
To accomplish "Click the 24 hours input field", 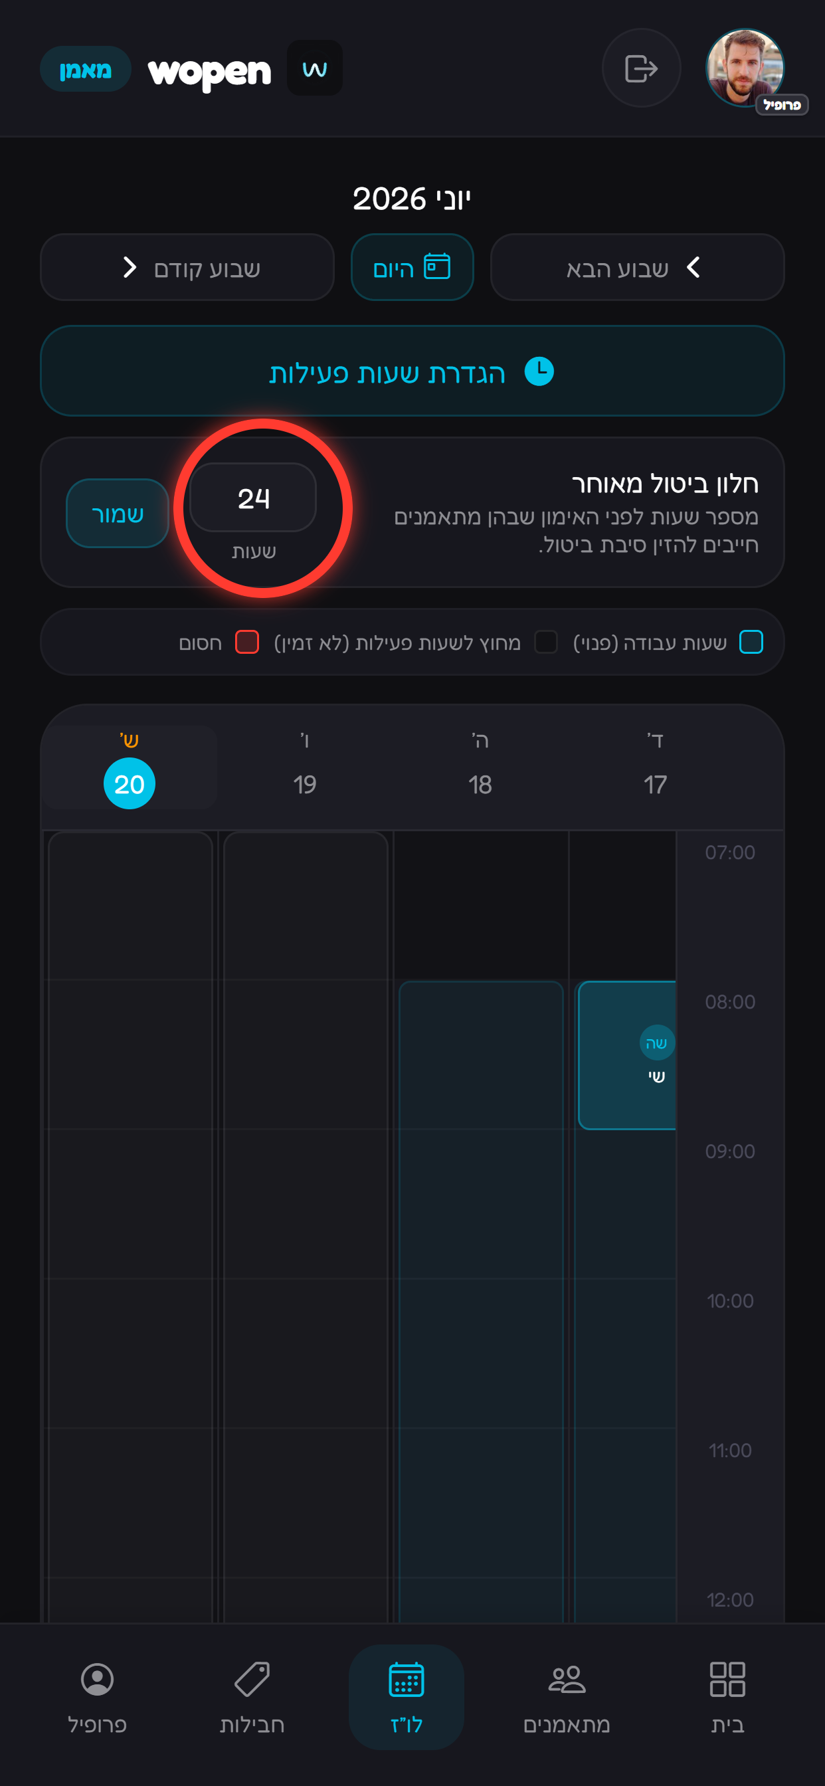I will (253, 498).
